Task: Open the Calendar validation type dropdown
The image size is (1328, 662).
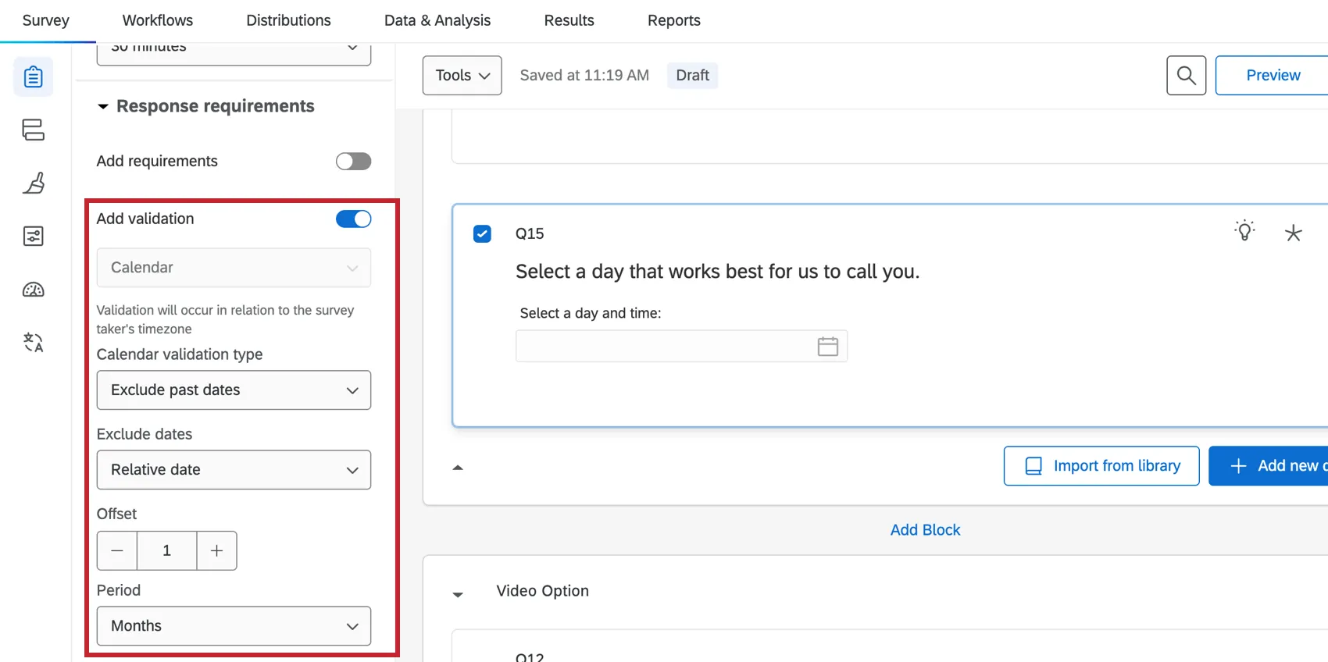Action: point(234,390)
